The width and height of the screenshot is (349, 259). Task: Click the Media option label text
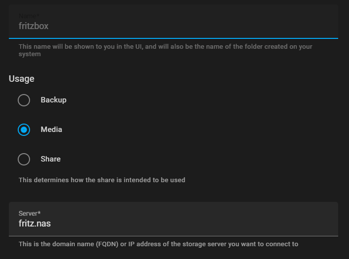tap(51, 129)
